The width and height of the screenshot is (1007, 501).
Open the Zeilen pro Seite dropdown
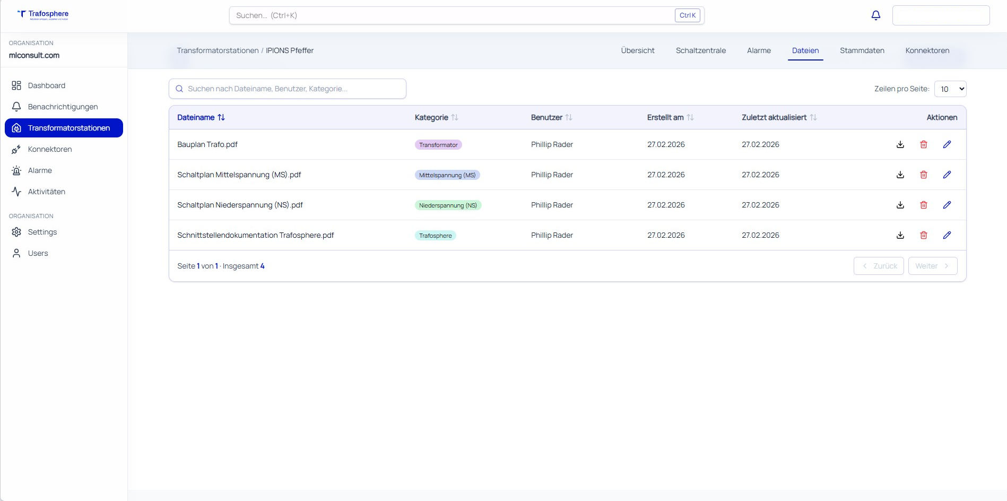pyautogui.click(x=950, y=89)
